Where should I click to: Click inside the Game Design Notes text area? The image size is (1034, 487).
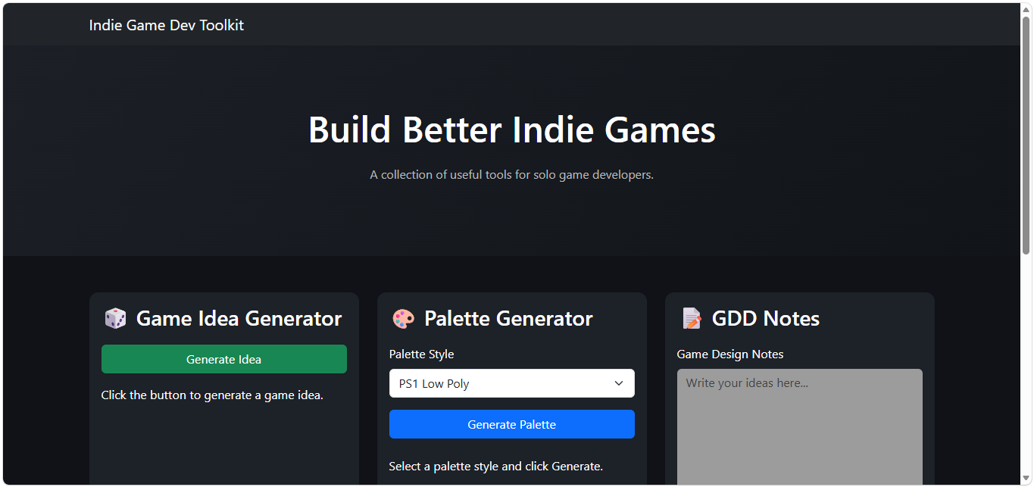(x=800, y=426)
